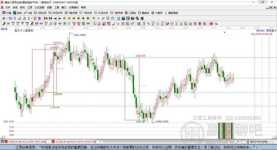Click the 老子十二宫结构 label
This screenshot has height=150, width=277.
click(24, 31)
